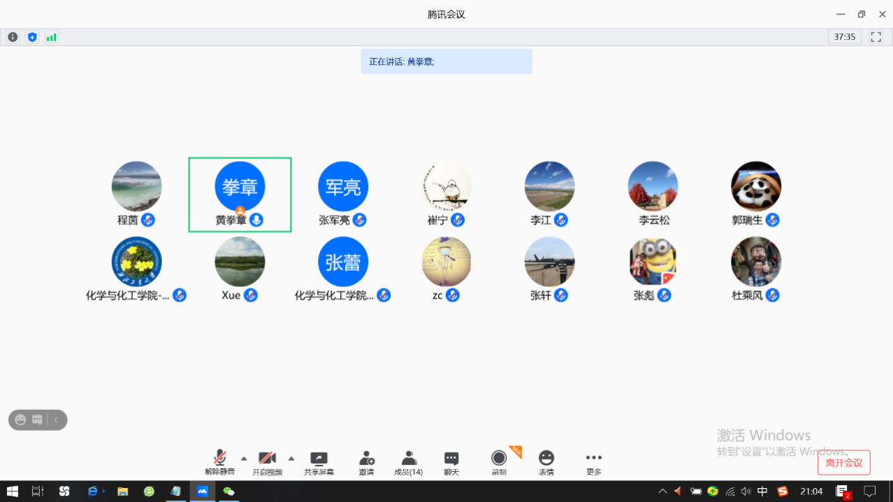Open the 聊天 chat panel
This screenshot has width=893, height=502.
pyautogui.click(x=451, y=462)
